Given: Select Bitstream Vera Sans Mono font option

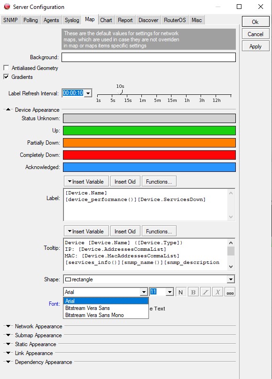Looking at the screenshot, I should pyautogui.click(x=106, y=315).
